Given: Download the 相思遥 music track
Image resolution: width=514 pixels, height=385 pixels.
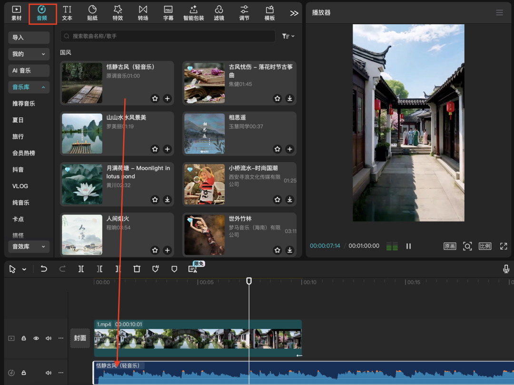Looking at the screenshot, I should [290, 149].
